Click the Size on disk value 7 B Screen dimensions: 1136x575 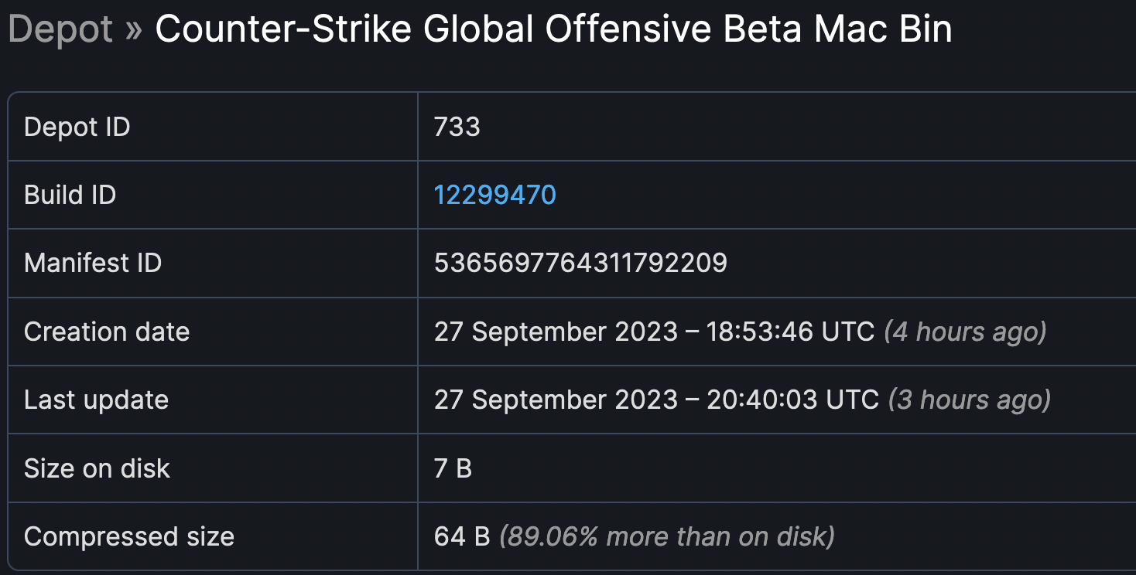coord(453,468)
